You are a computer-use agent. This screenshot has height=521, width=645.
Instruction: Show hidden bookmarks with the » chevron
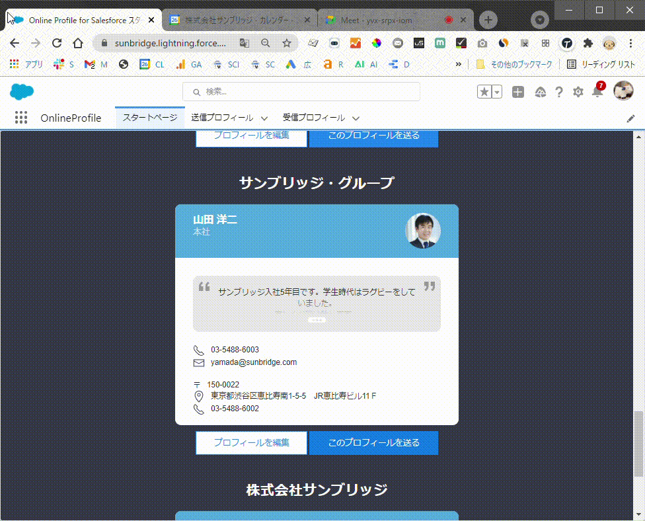pyautogui.click(x=458, y=64)
